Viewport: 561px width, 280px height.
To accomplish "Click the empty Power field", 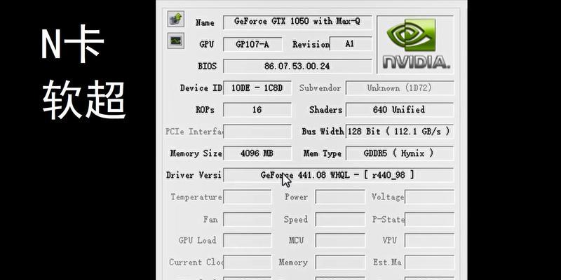I will [x=340, y=197].
